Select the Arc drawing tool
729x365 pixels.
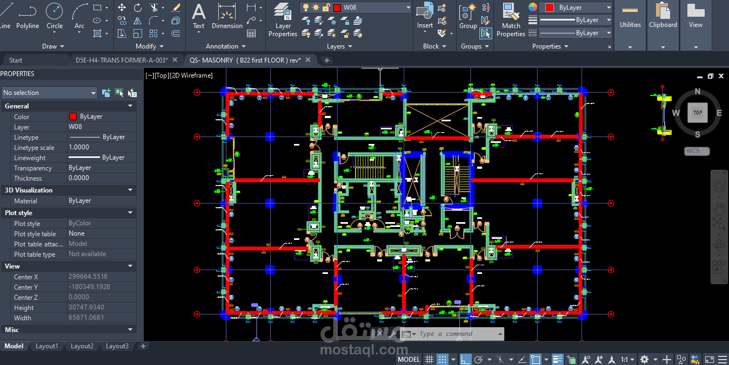click(79, 16)
